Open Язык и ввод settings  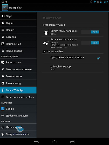point(18,83)
